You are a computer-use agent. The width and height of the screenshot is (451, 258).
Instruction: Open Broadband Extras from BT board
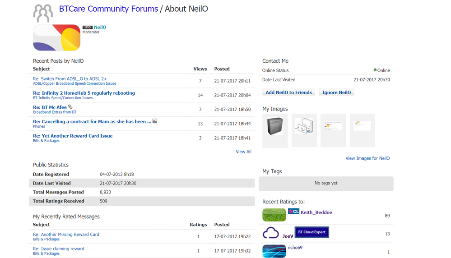[55, 112]
